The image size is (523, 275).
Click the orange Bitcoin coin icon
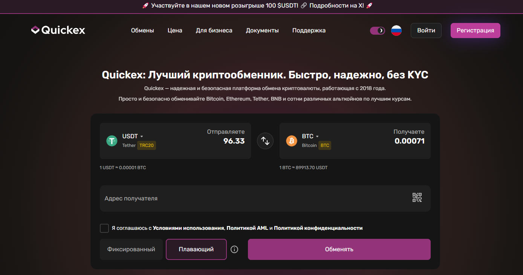coord(292,141)
